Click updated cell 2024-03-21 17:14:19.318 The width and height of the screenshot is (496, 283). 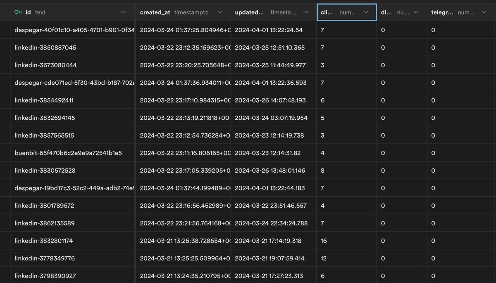click(x=274, y=241)
